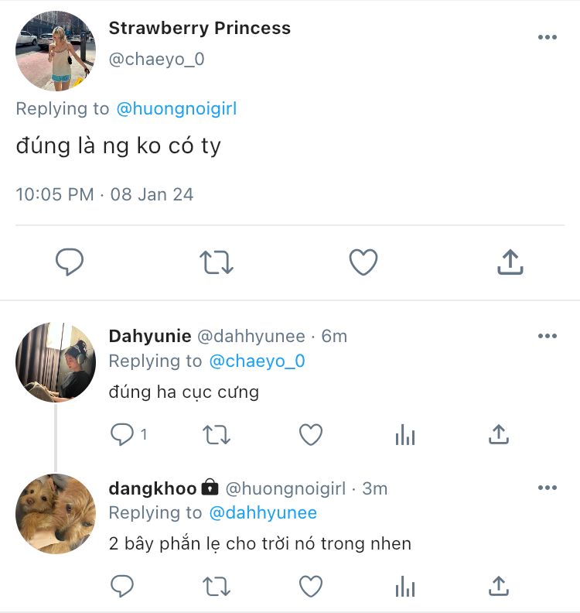Open the @huongnoigirl link under Replying to

[176, 109]
